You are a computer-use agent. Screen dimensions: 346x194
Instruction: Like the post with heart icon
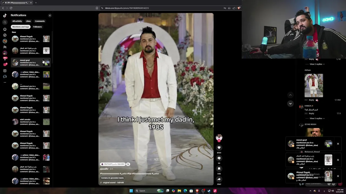(x=219, y=147)
